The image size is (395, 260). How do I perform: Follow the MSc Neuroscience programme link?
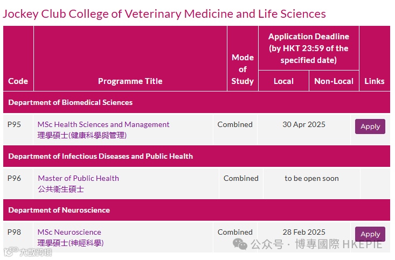point(69,232)
